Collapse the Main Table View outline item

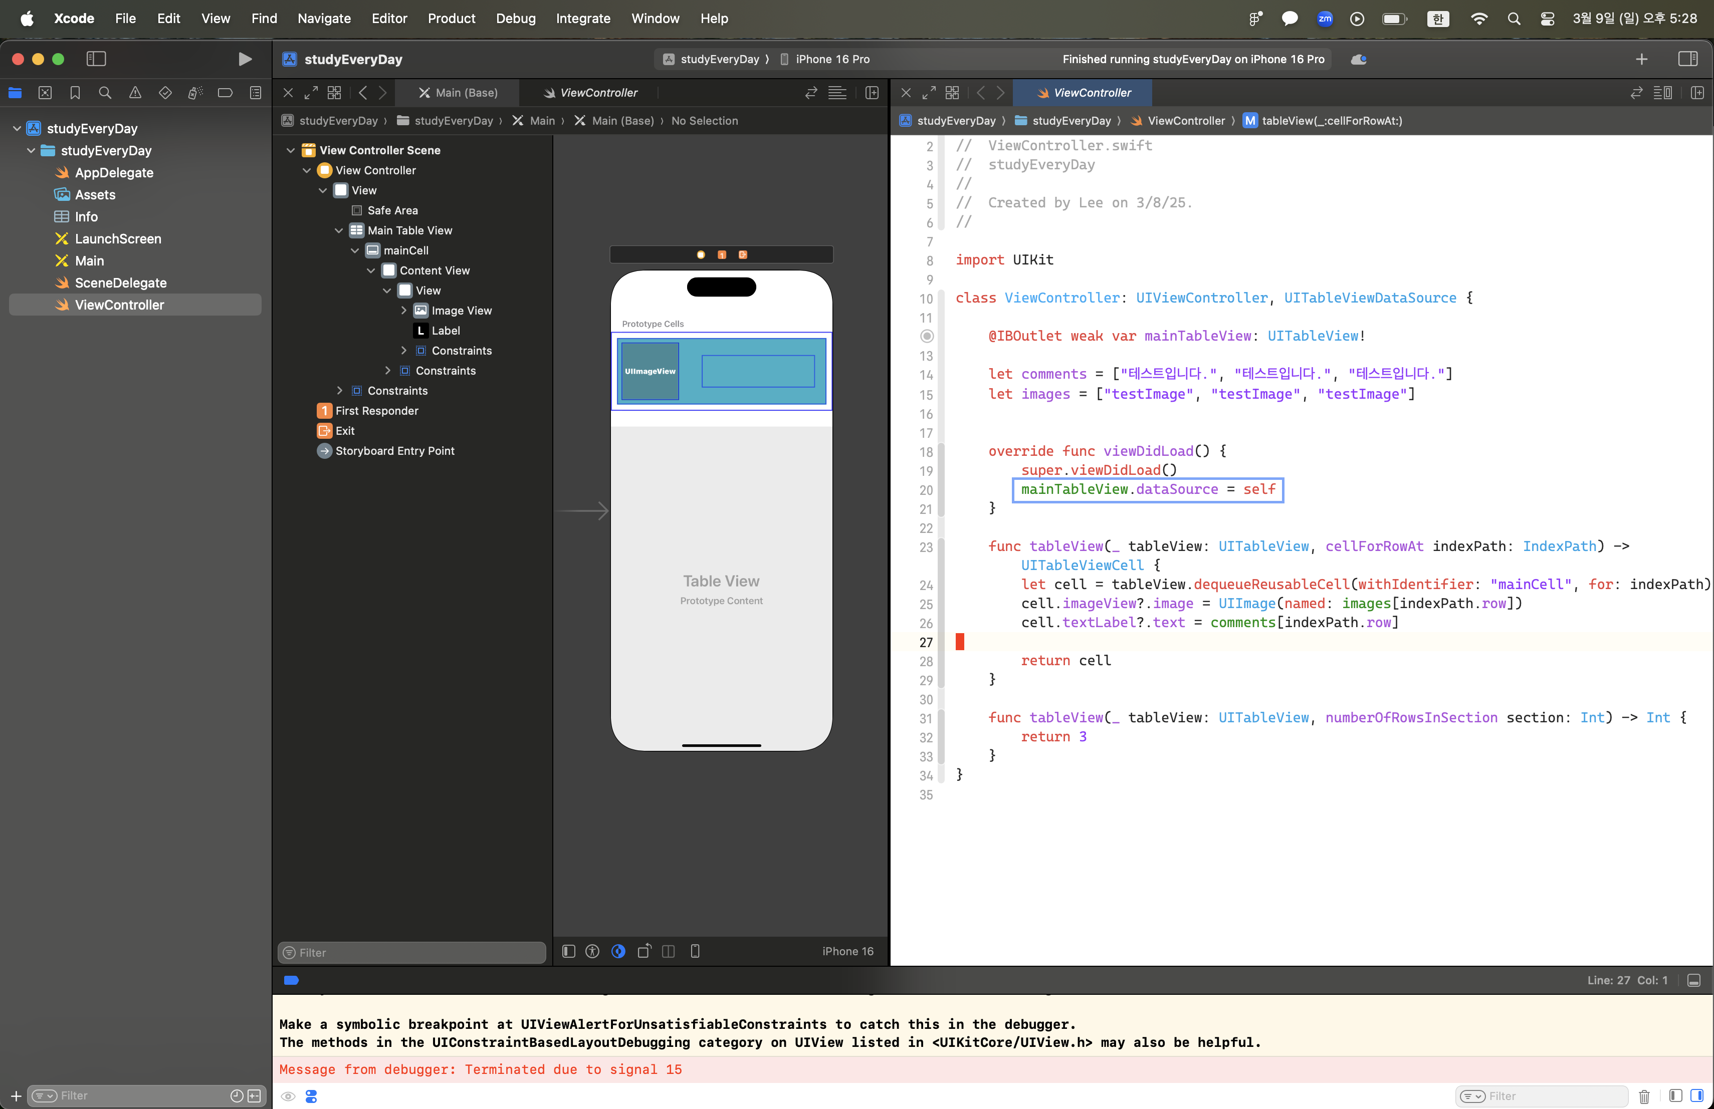point(339,230)
